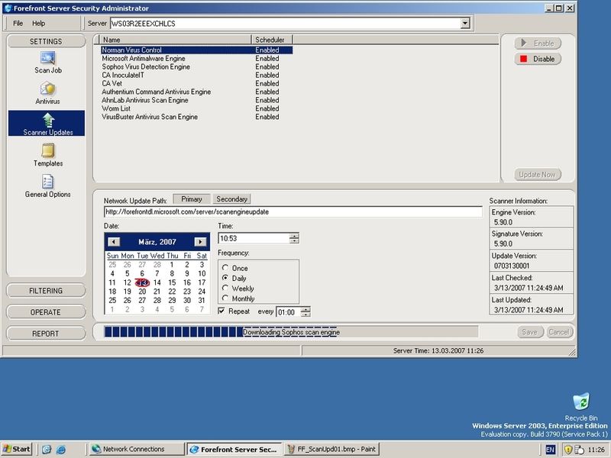Image resolution: width=611 pixels, height=458 pixels.
Task: Click the Enable button
Action: (538, 44)
